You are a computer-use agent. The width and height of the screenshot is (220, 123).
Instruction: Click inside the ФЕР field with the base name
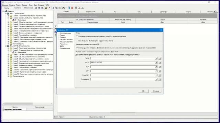(123, 63)
